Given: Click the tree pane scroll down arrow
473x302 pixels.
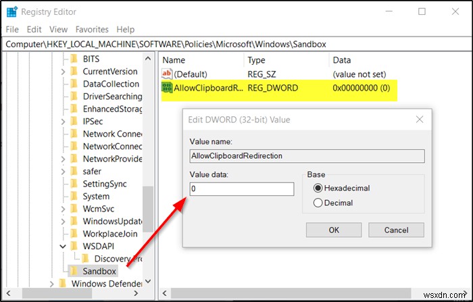Looking at the screenshot, I should (x=148, y=281).
